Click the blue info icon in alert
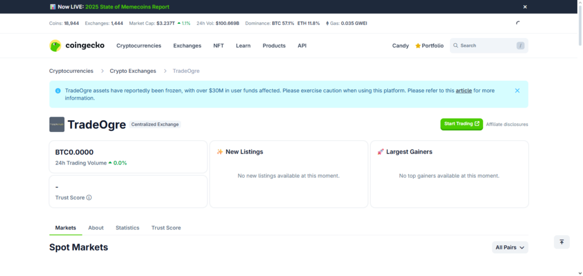This screenshot has height=276, width=583. [58, 90]
